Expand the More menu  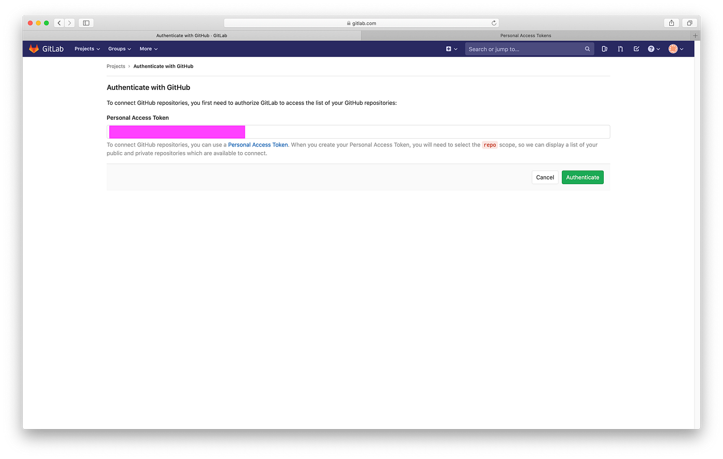point(148,48)
